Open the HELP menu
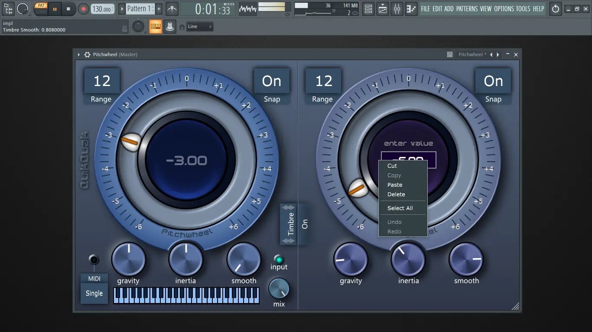 (x=538, y=9)
